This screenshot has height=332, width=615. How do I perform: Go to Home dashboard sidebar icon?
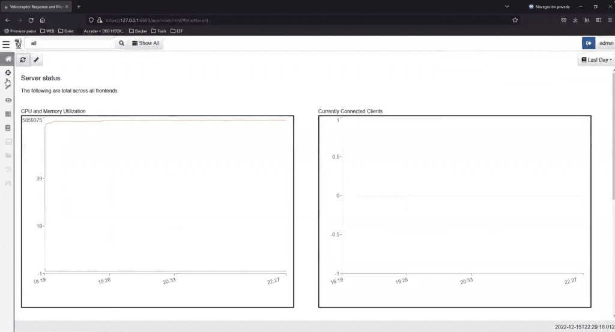tap(8, 59)
